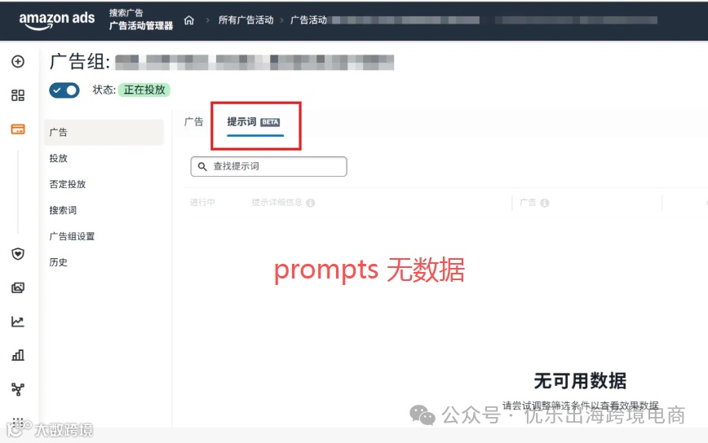Select the orange campaign card icon
The height and width of the screenshot is (443, 708).
[18, 129]
